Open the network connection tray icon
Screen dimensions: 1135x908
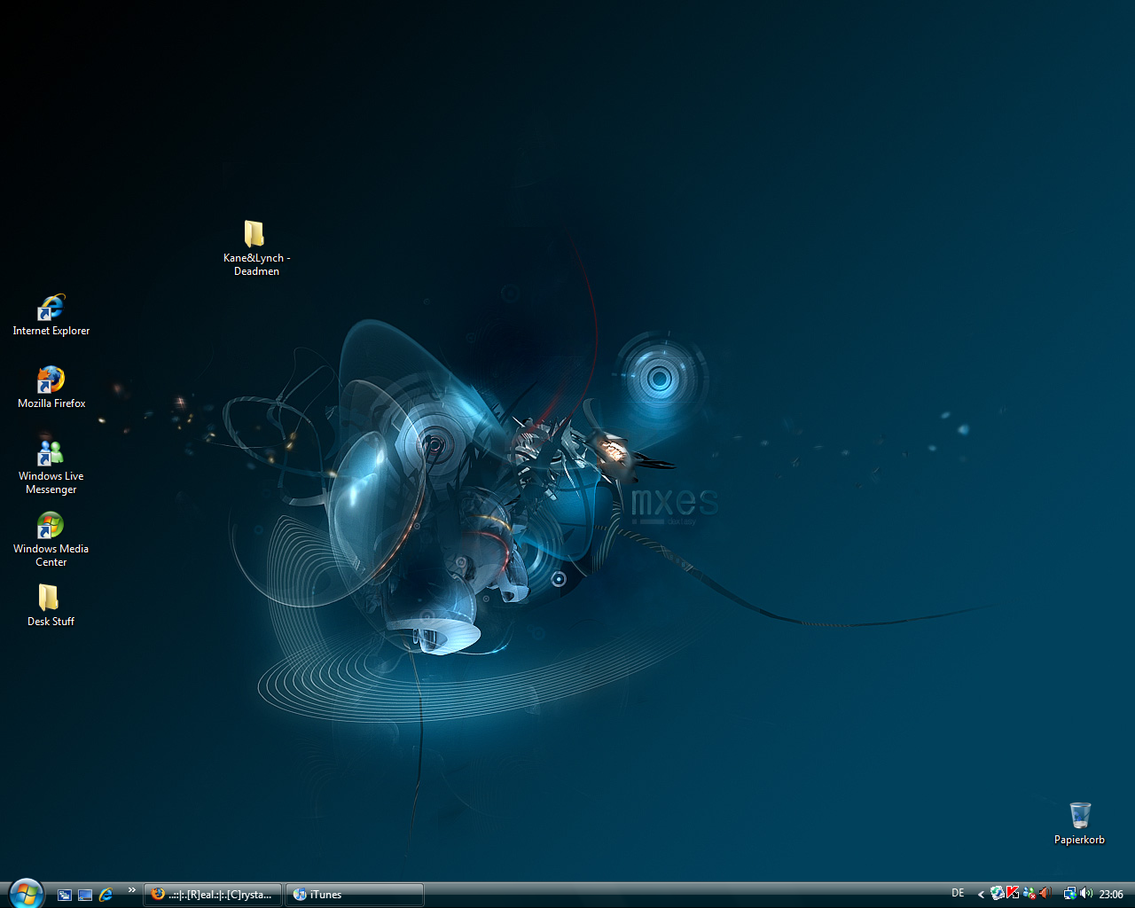click(x=1070, y=894)
